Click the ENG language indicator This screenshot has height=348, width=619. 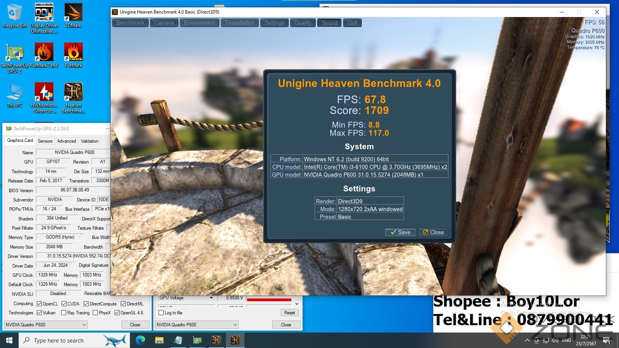pos(566,340)
